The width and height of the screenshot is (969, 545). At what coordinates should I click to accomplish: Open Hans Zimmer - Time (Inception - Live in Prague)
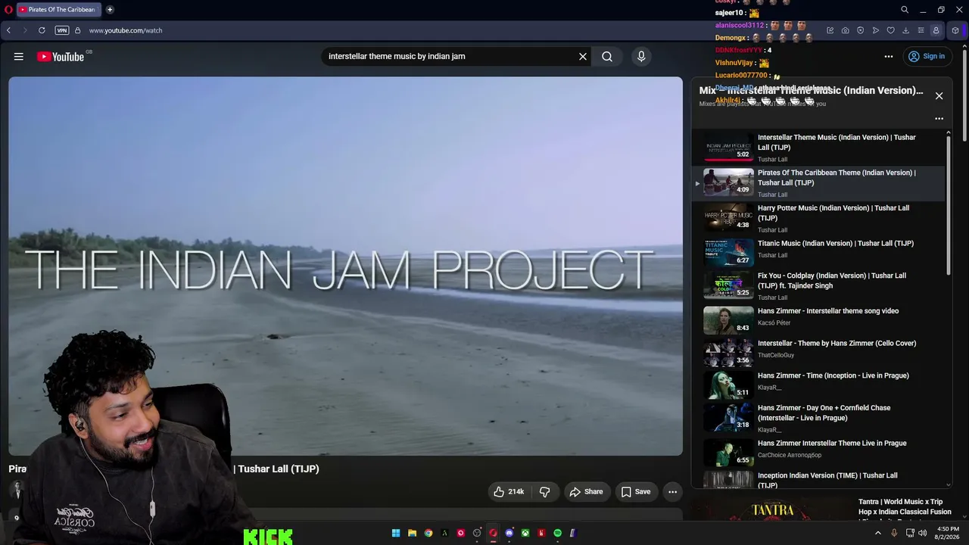[x=818, y=384]
